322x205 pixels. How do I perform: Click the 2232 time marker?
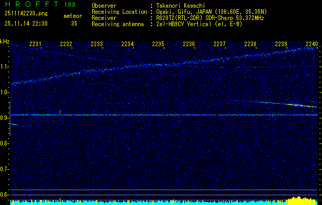(66, 44)
